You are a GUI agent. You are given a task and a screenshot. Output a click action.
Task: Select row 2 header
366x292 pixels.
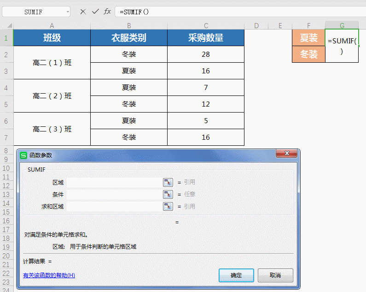point(6,54)
